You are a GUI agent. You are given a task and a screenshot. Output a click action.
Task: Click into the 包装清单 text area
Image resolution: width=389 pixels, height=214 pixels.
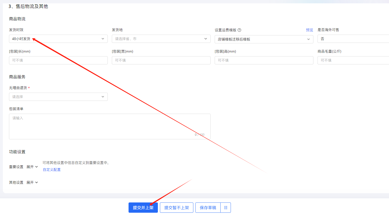(110, 126)
